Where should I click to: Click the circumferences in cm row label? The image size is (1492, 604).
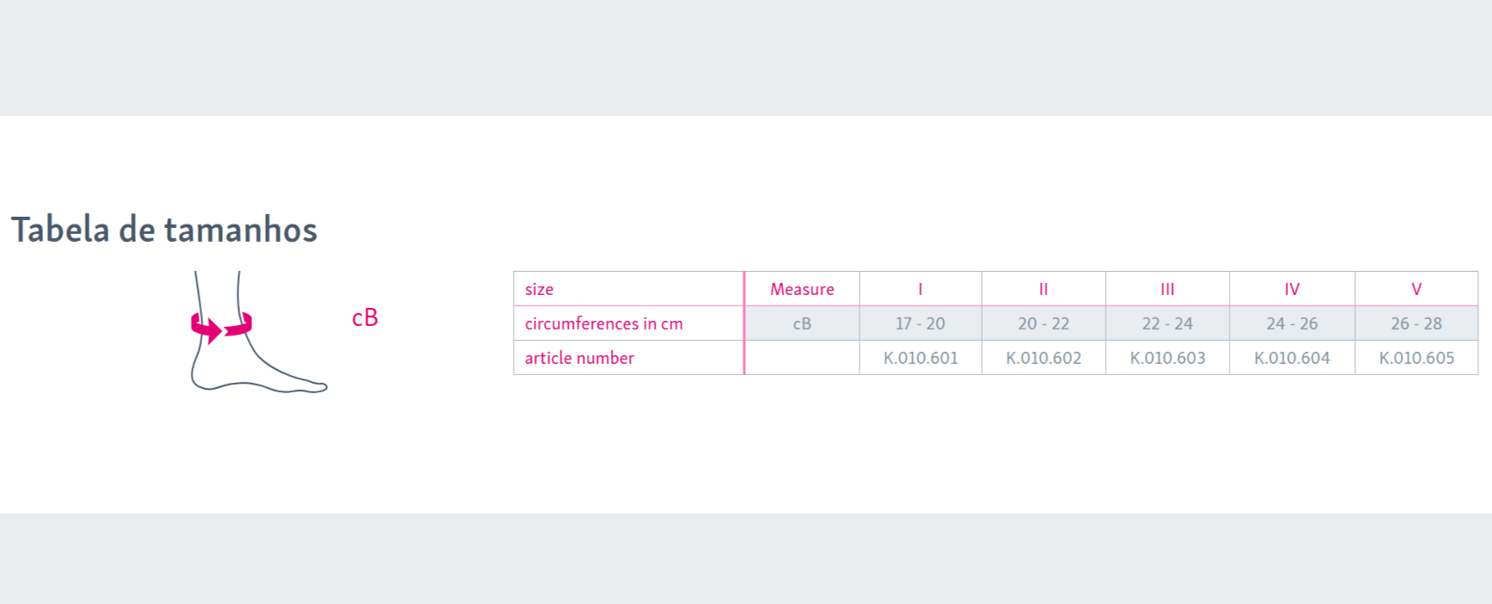(x=604, y=324)
